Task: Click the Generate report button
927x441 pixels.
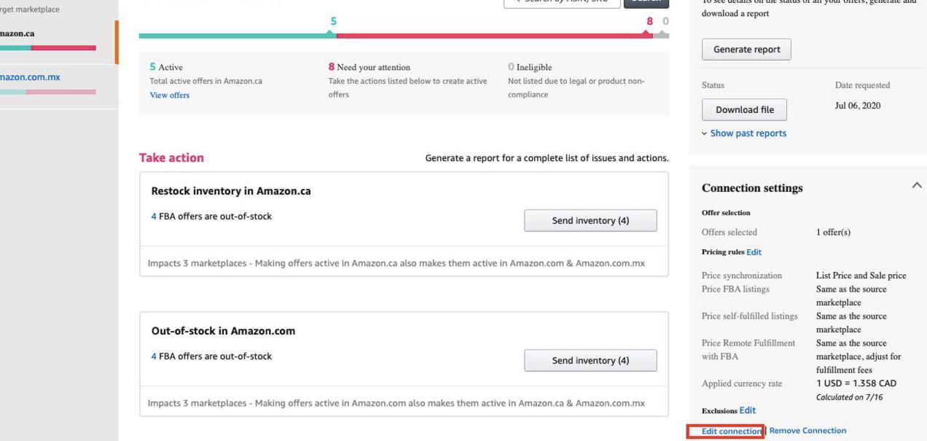Action: [x=746, y=49]
